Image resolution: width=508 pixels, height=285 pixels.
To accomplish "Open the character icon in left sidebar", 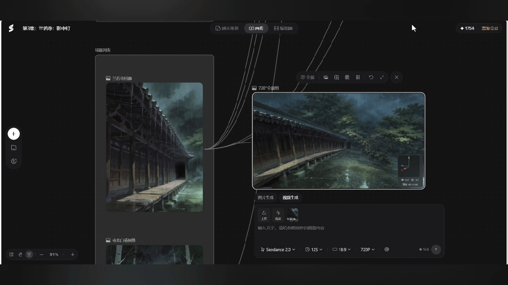I will click(x=14, y=161).
